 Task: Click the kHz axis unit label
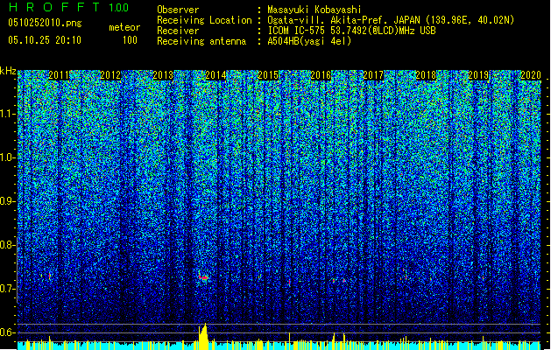pyautogui.click(x=8, y=71)
